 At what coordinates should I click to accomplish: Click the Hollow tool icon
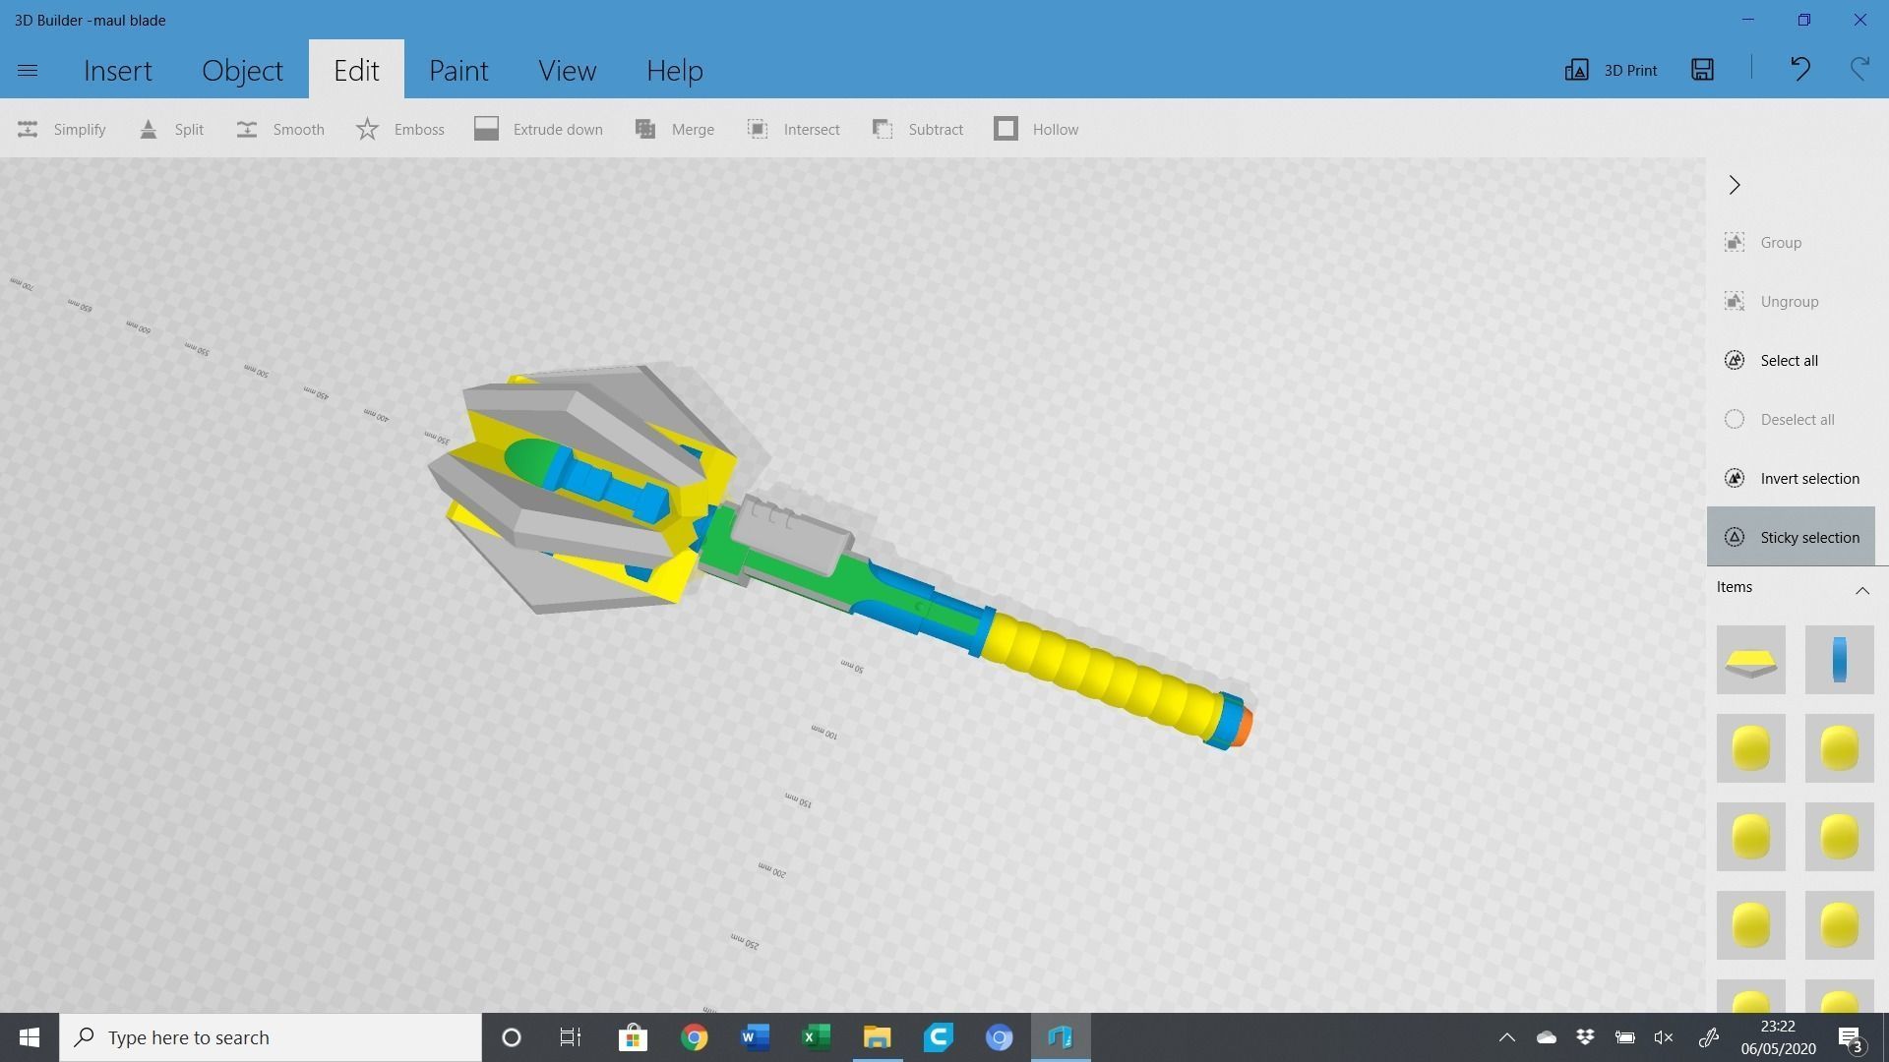tap(1005, 129)
